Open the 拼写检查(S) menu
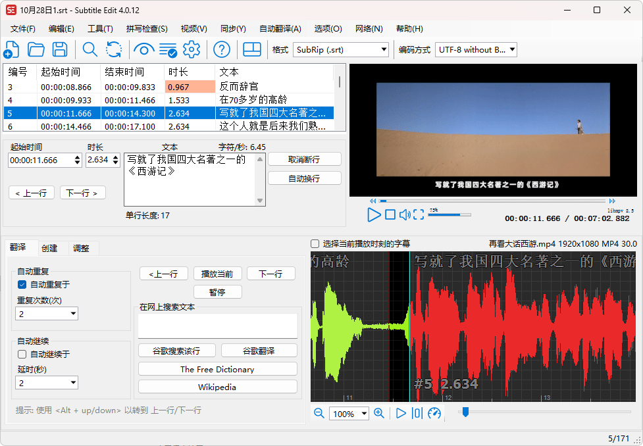 (147, 29)
